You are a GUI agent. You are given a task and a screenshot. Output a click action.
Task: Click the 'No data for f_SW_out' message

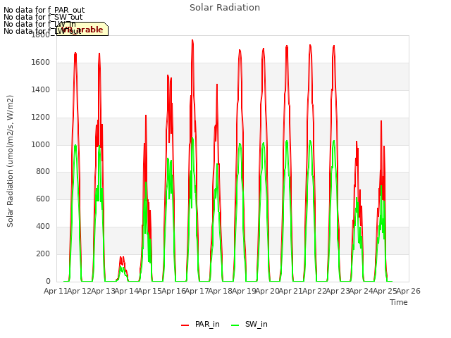coord(43,17)
